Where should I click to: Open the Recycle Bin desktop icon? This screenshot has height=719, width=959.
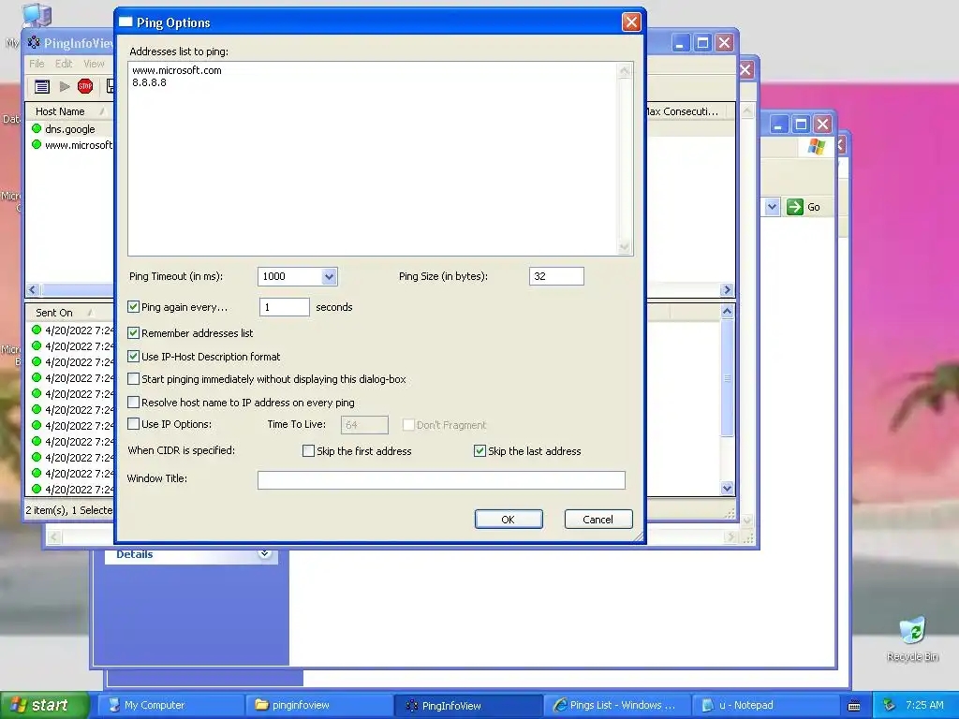point(912,632)
